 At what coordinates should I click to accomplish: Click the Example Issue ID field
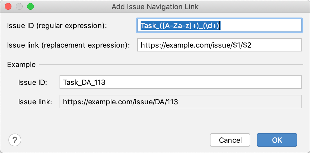181,82
